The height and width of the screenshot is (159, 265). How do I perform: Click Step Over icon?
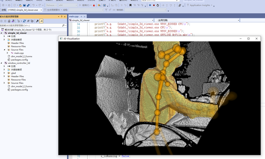[x=171, y=5]
